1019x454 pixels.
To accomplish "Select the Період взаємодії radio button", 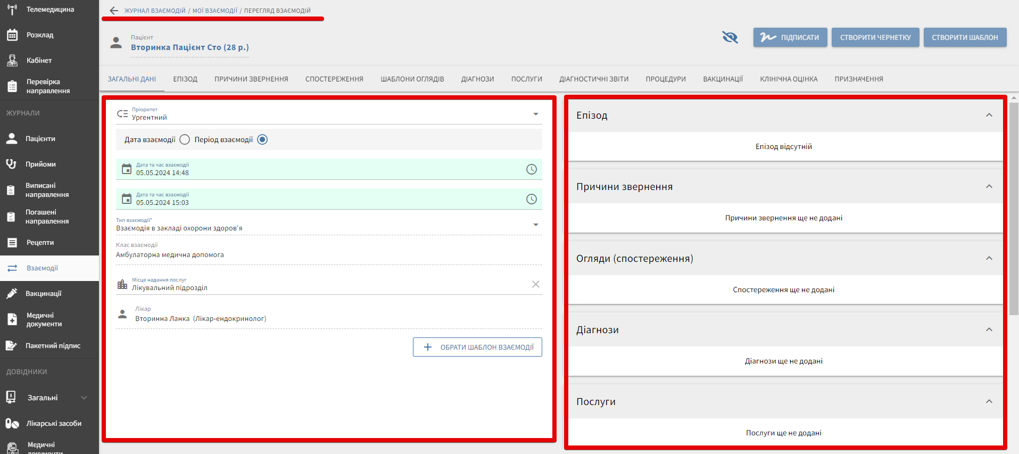I will pos(262,139).
